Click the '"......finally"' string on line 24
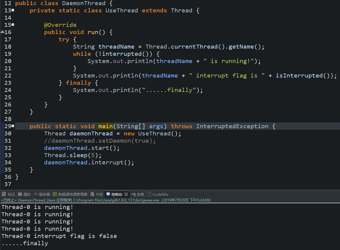 pyautogui.click(x=169, y=90)
